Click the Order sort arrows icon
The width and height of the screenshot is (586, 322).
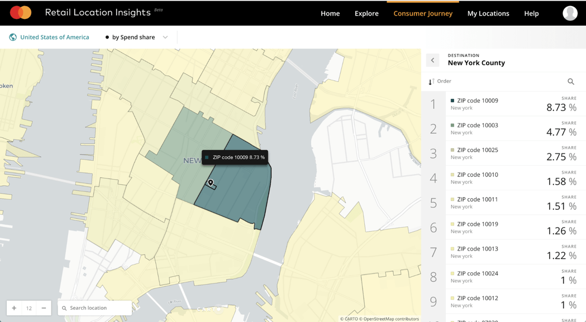click(x=431, y=81)
